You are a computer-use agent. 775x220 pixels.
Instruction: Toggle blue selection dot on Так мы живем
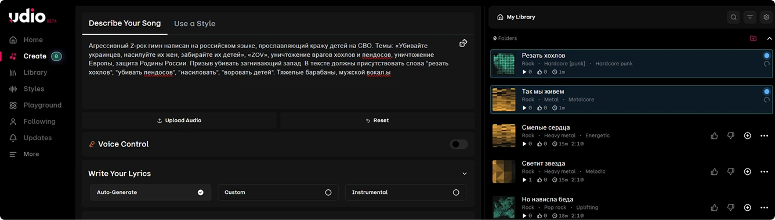766,91
